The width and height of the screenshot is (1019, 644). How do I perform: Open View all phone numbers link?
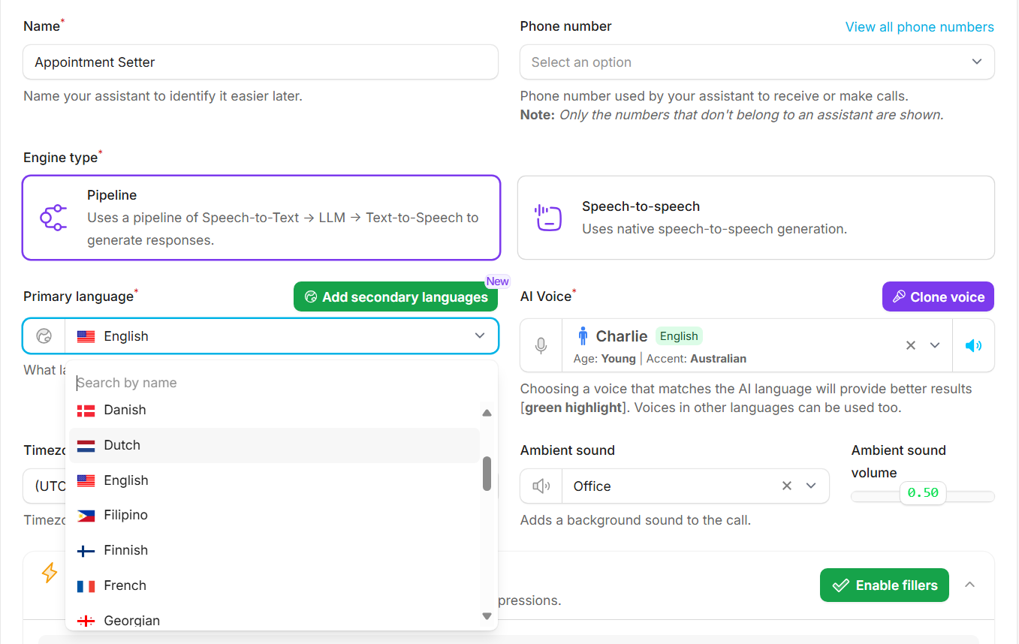pos(919,27)
